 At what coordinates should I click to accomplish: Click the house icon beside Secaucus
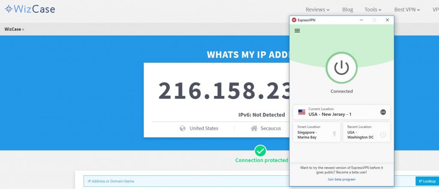254,128
